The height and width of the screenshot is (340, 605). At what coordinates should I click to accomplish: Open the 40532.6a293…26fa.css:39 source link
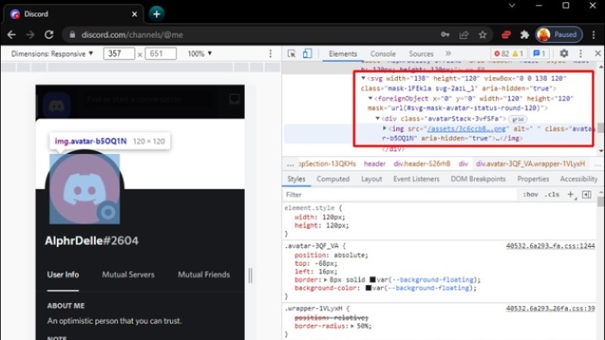[551, 308]
